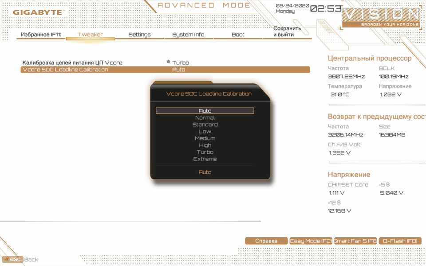Click the CPU voltage 1.032 V

(390, 94)
